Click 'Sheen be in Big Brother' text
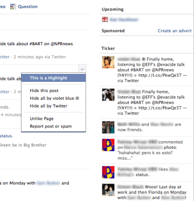Viewport: 194px width, 201px height. [23, 145]
